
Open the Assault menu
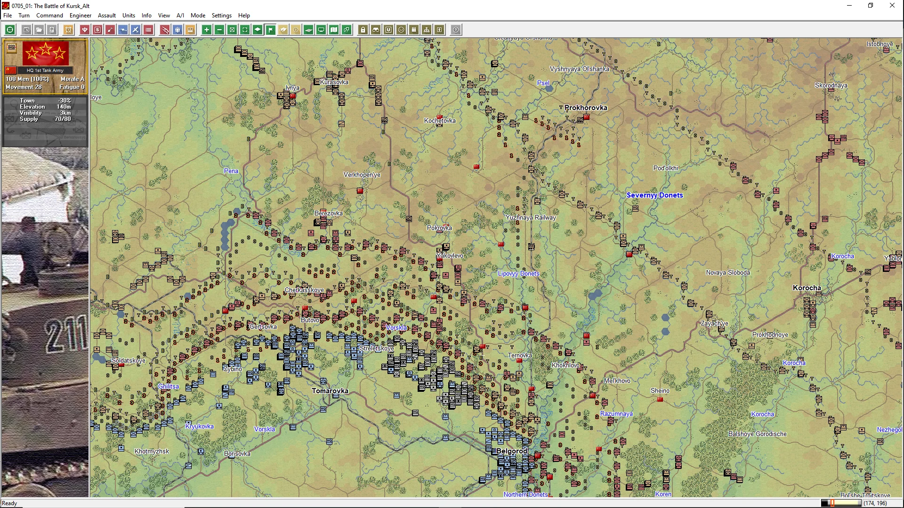pyautogui.click(x=106, y=16)
